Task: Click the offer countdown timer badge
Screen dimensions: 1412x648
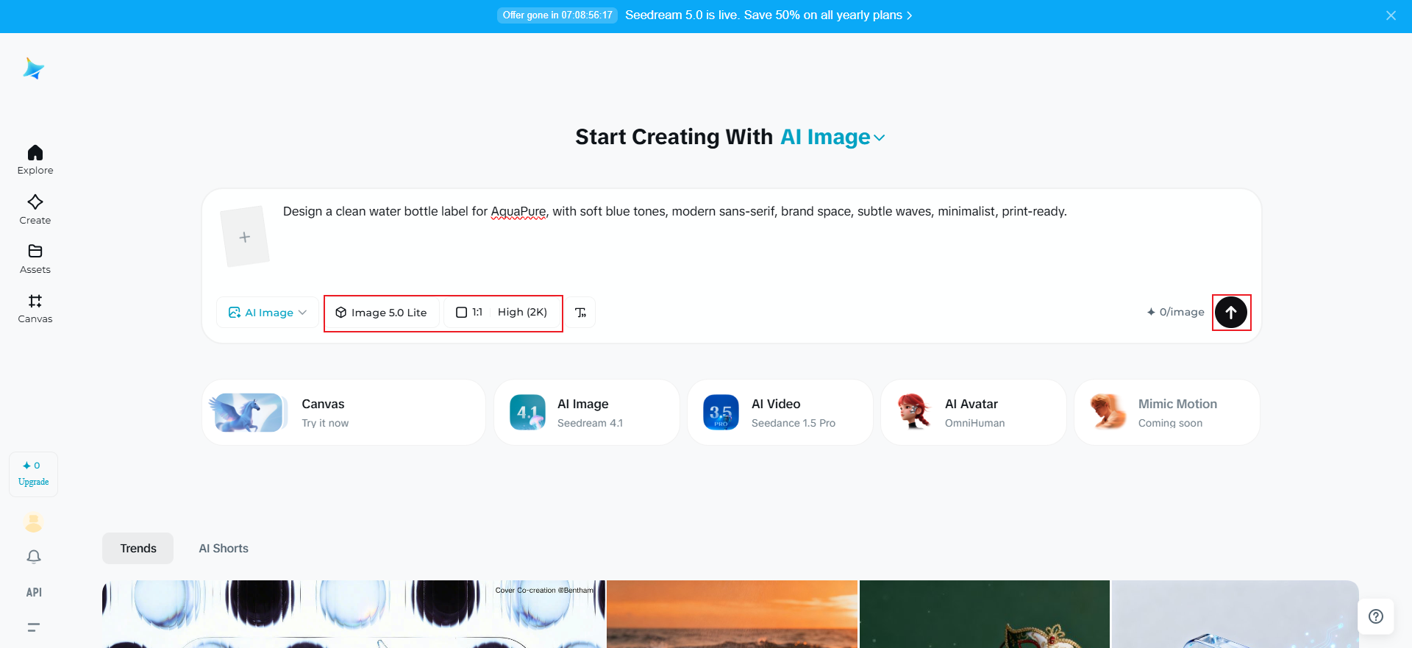Action: point(557,15)
